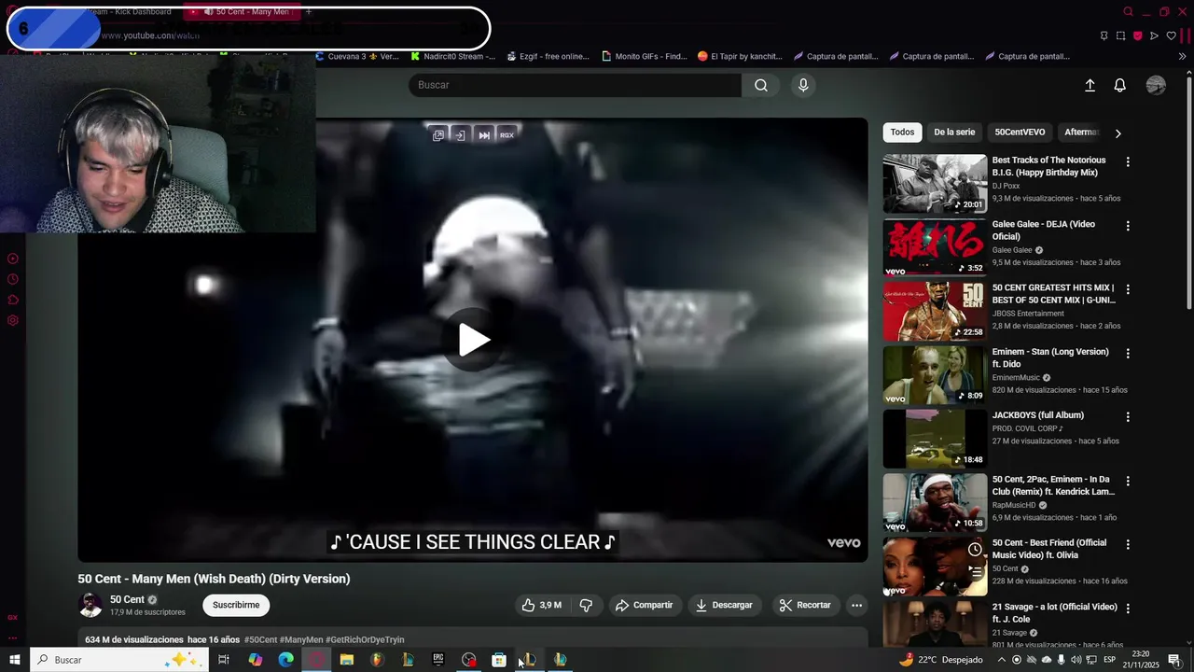Show more filter chips with right arrow

(1118, 133)
